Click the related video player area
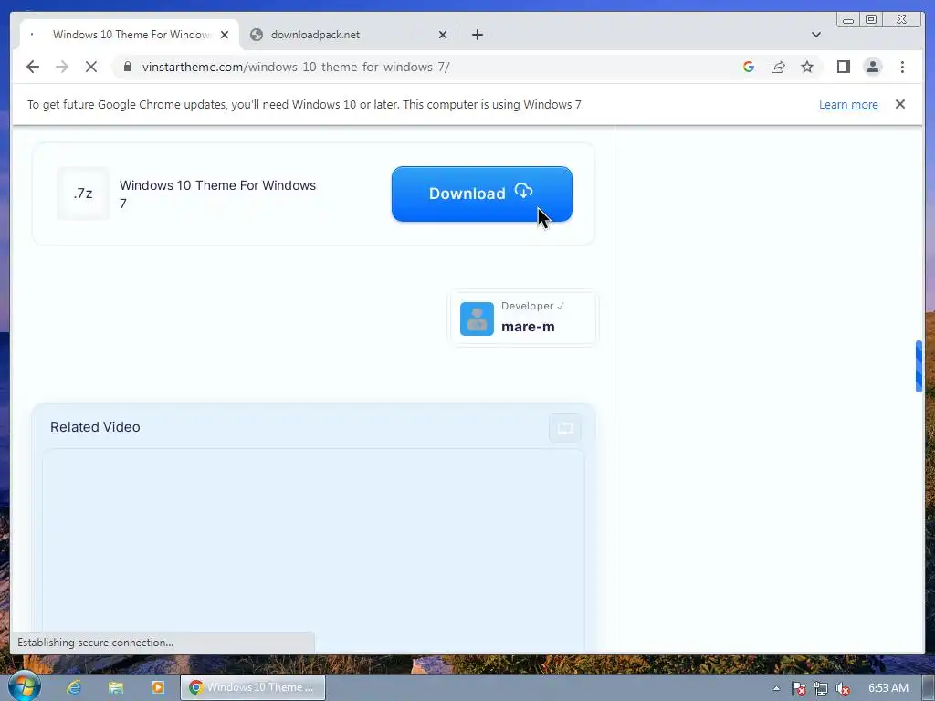The image size is (935, 701). coord(314,549)
